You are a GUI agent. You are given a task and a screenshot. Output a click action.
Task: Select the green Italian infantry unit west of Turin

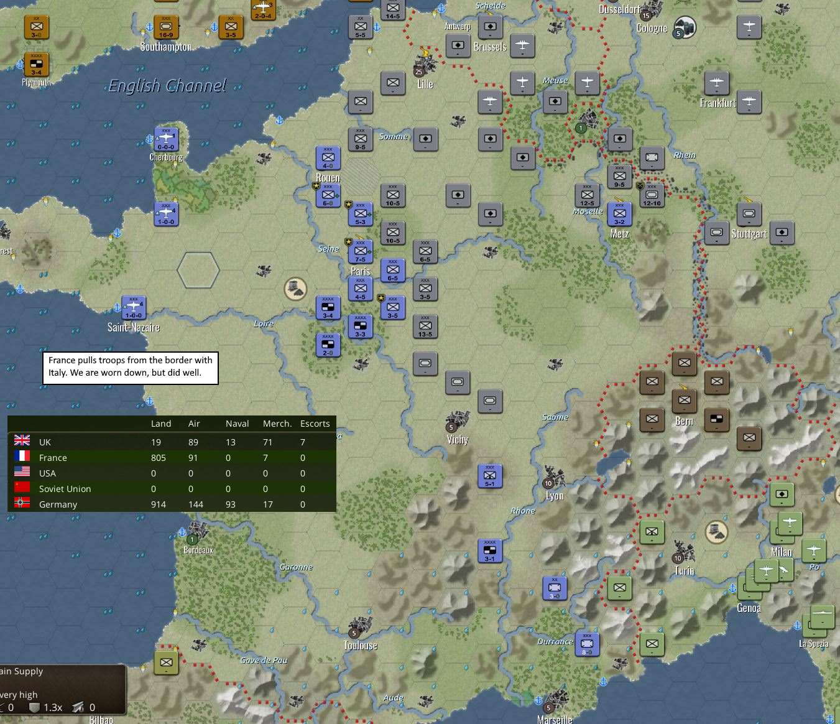652,532
